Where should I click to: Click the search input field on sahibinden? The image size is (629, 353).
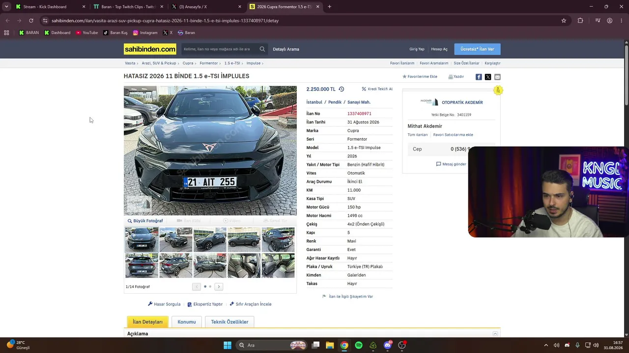coord(220,49)
